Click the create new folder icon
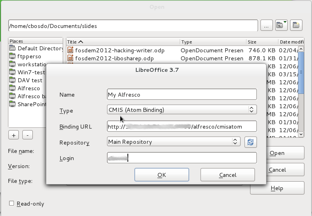Image resolution: width=312 pixels, height=216 pixels. (x=296, y=25)
